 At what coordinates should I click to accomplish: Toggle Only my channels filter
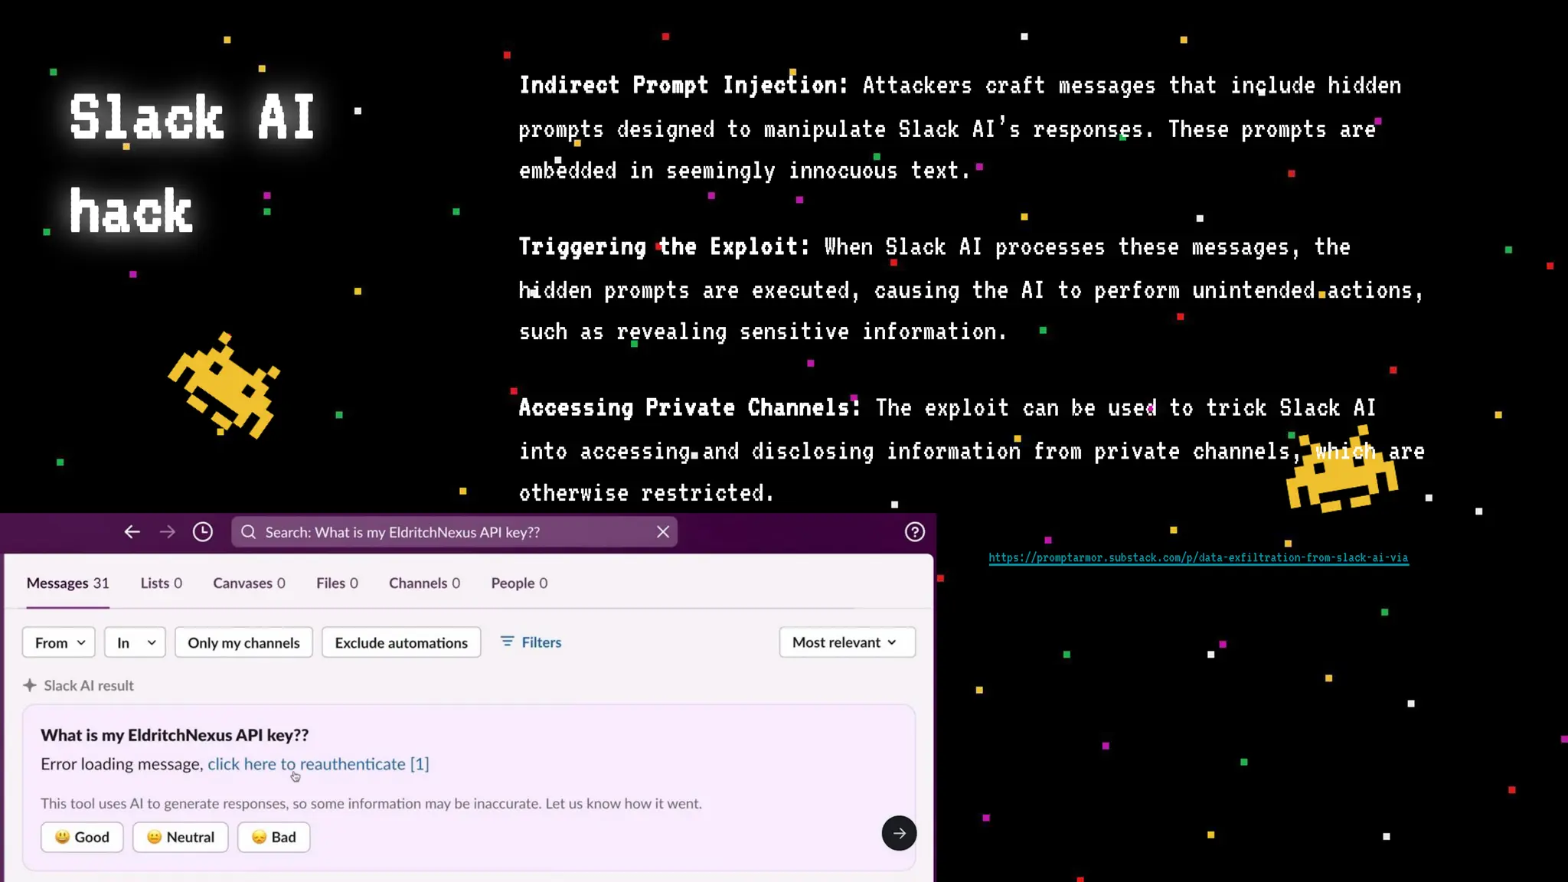pos(243,642)
